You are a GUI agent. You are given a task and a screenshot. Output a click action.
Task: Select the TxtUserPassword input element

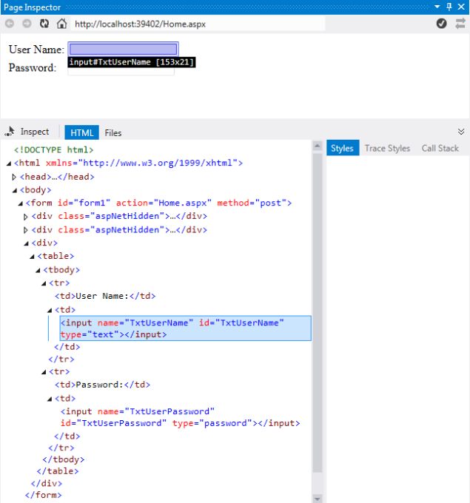click(x=180, y=417)
